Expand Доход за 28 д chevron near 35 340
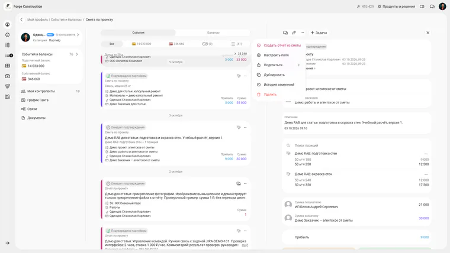 (x=235, y=54)
